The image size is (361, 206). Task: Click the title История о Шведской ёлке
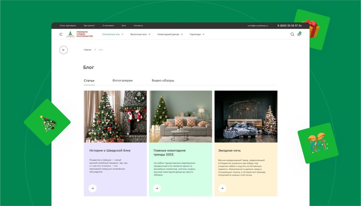pos(110,150)
